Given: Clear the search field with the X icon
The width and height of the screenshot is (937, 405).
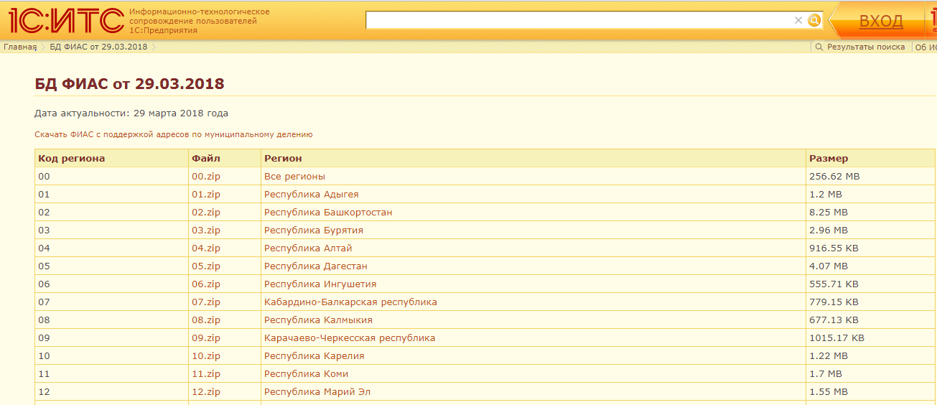Looking at the screenshot, I should coord(798,20).
